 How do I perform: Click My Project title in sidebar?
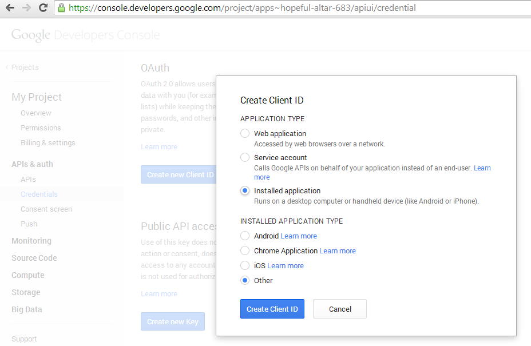pyautogui.click(x=37, y=97)
